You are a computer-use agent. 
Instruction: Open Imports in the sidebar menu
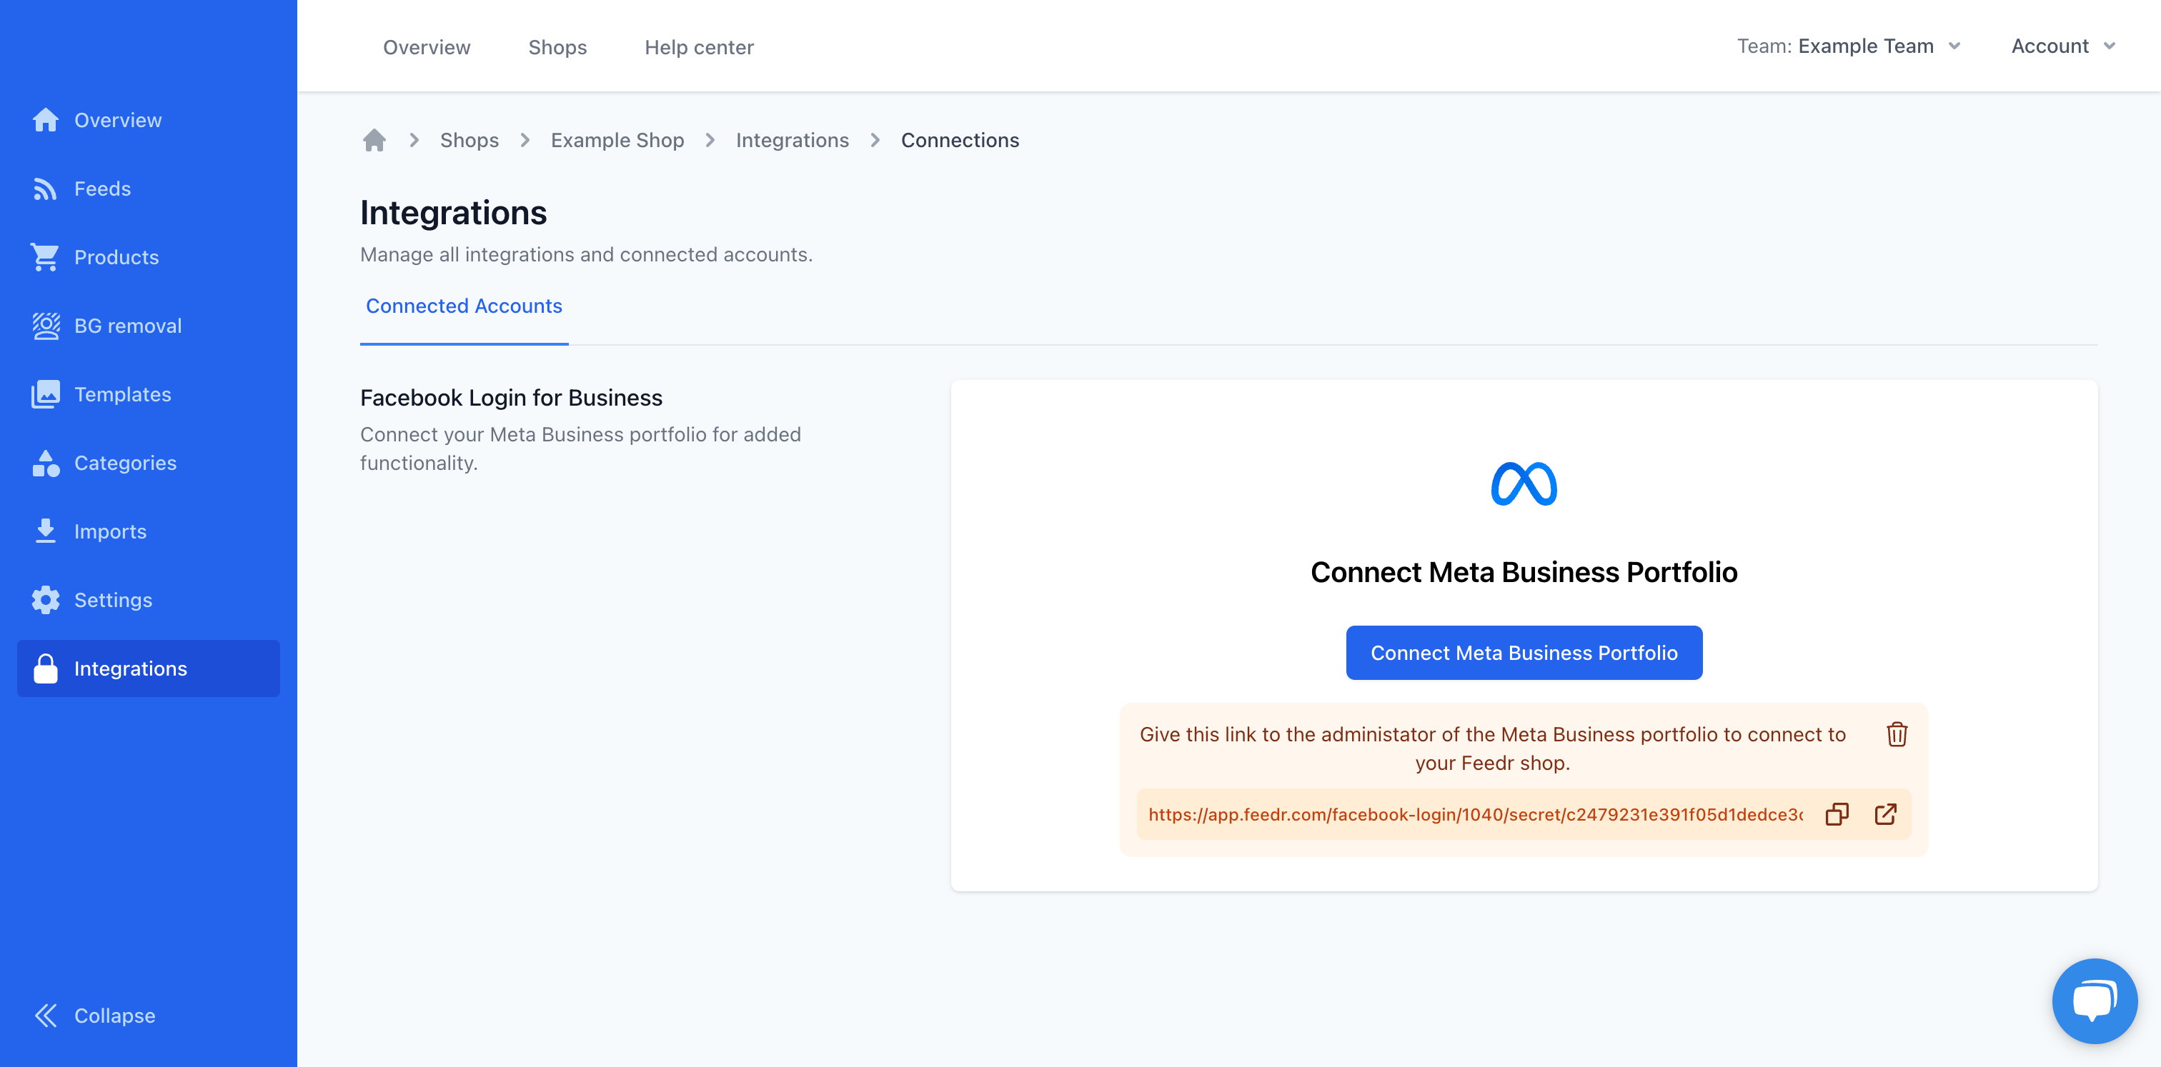click(x=149, y=531)
